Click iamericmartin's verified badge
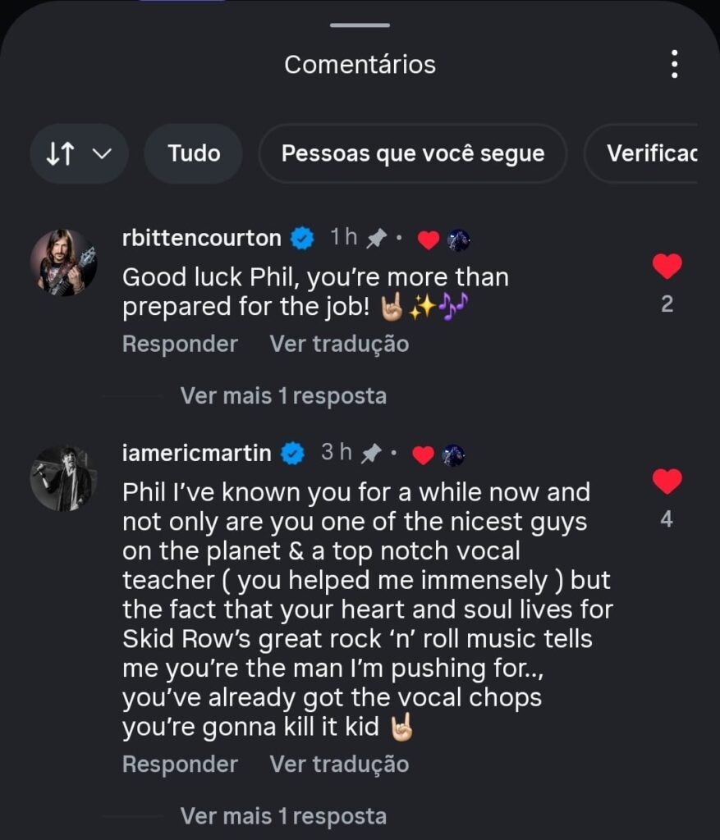The image size is (720, 840). [x=293, y=453]
